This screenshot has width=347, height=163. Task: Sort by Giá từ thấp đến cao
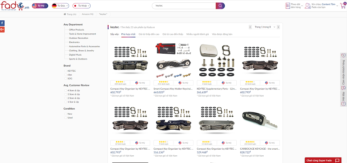tap(149, 34)
